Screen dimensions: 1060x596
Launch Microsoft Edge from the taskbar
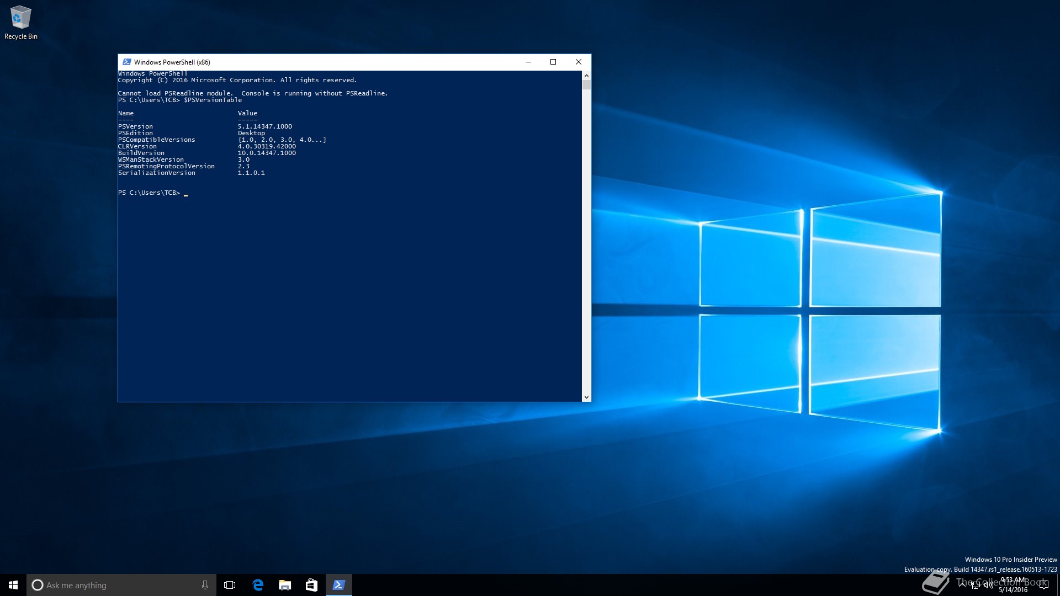coord(257,585)
